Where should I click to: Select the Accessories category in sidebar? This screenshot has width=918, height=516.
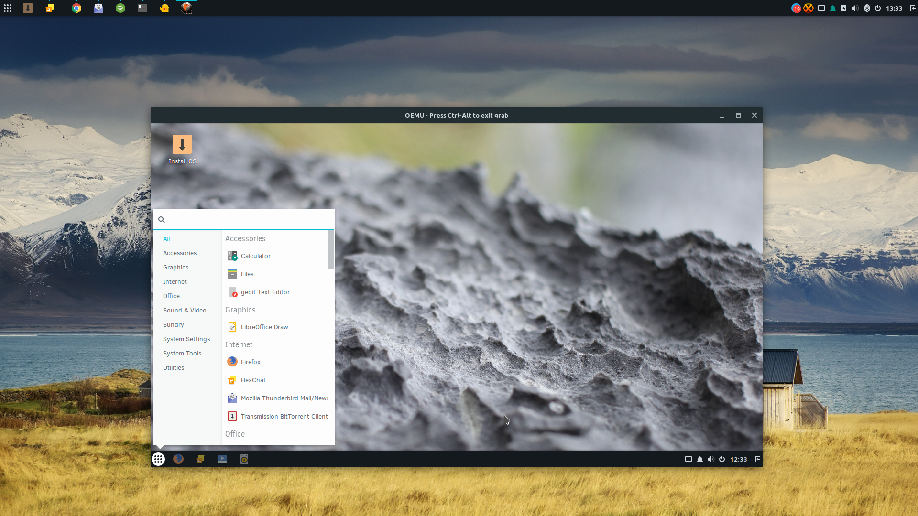pyautogui.click(x=180, y=253)
